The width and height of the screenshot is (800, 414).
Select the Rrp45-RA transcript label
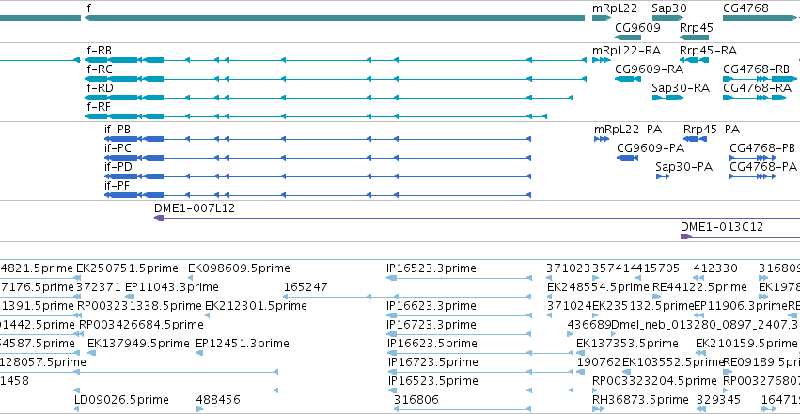[x=708, y=51]
